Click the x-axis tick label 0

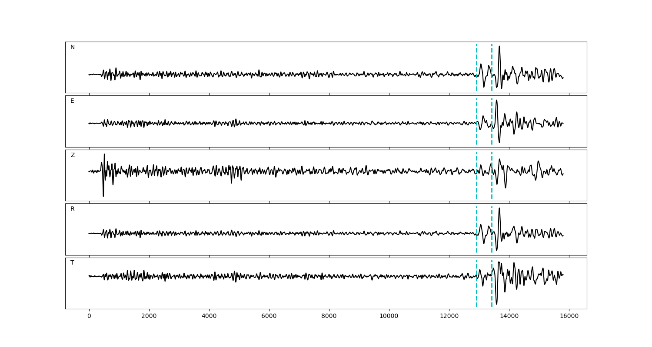89,316
